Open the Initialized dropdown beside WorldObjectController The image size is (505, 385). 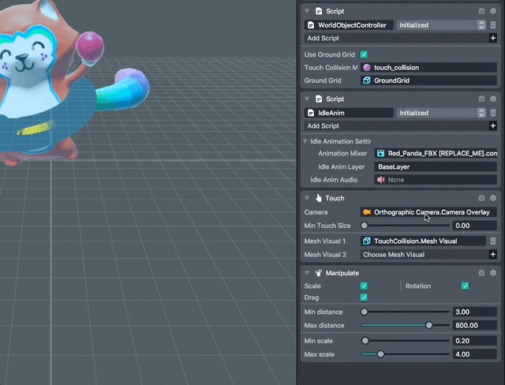[x=441, y=25]
